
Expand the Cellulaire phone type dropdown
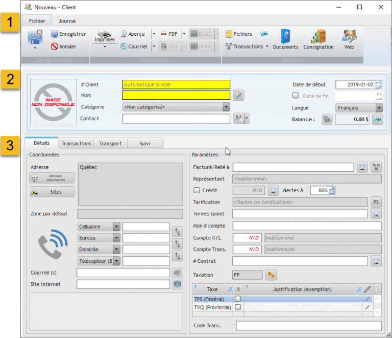116,227
